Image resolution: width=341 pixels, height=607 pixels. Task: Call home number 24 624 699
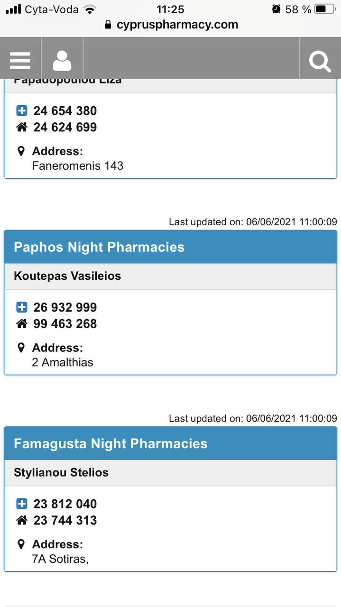[x=65, y=128]
